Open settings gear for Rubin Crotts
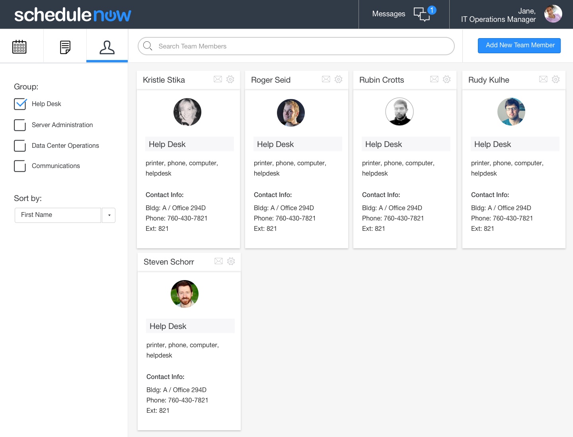 click(x=447, y=79)
